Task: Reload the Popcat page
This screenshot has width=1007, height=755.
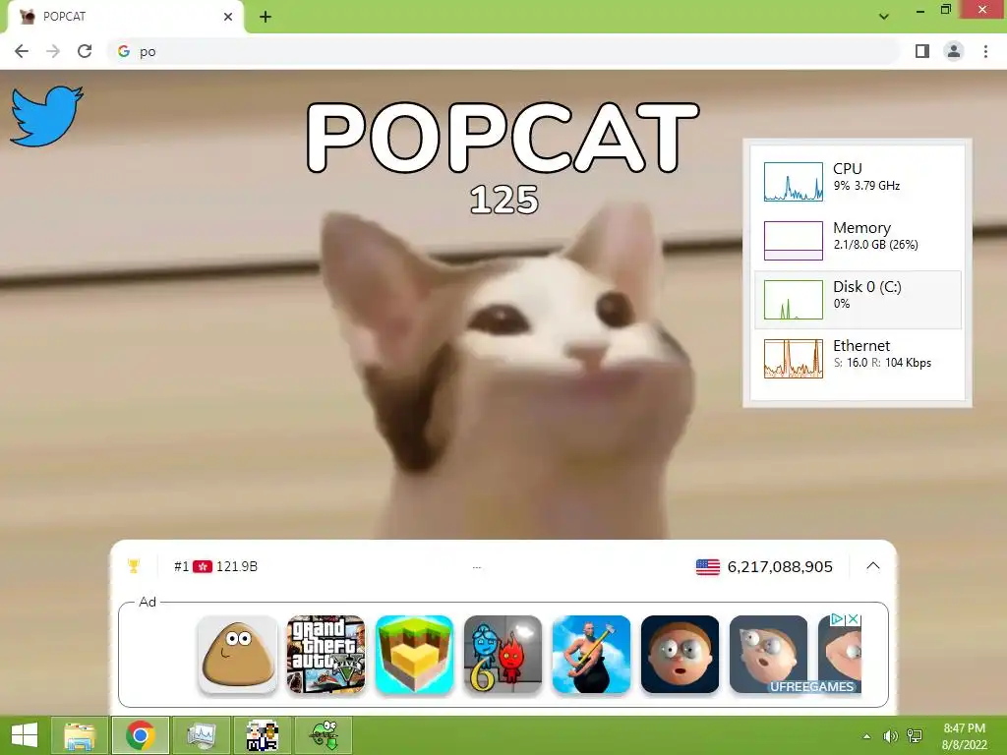Action: coord(85,51)
